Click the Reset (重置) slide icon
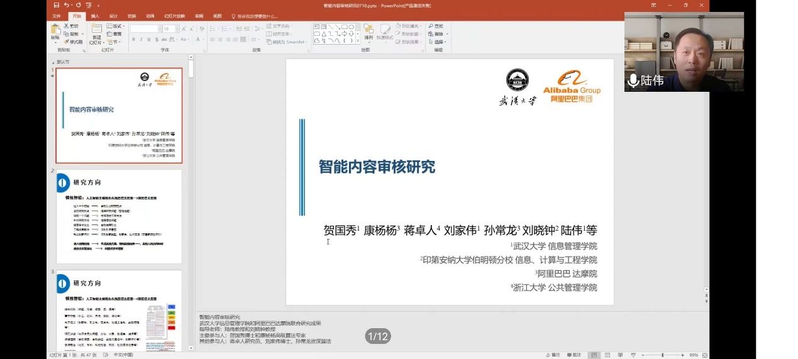798x359 pixels. coord(109,34)
